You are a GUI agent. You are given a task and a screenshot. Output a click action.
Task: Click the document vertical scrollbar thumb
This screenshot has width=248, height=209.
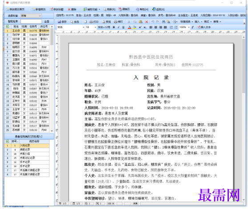tap(244, 66)
